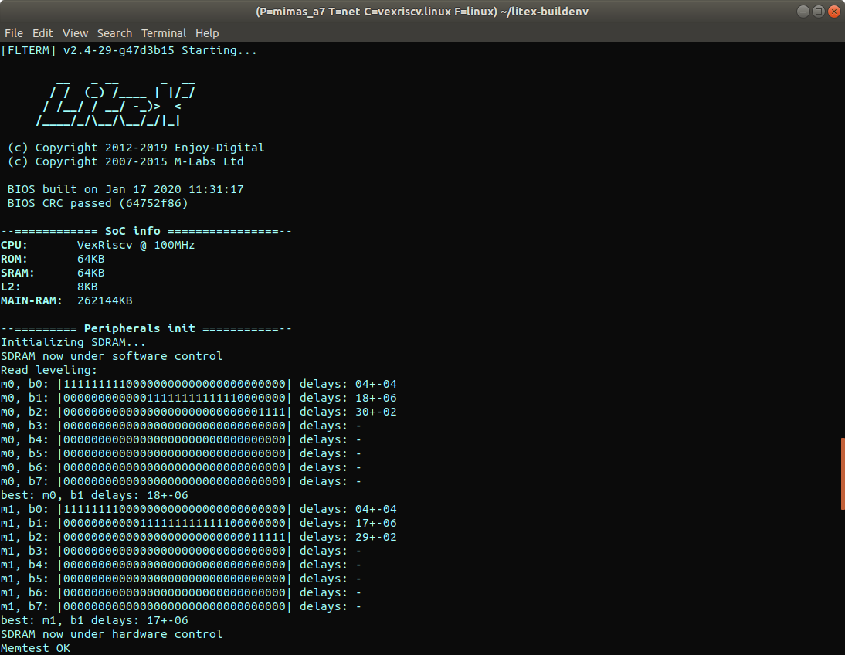
Task: Click 'SDRAM now under hardware control' text
Action: [111, 634]
